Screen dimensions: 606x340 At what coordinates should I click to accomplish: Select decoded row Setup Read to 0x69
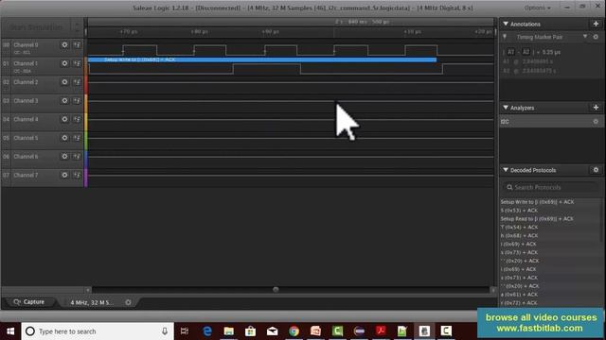point(537,218)
